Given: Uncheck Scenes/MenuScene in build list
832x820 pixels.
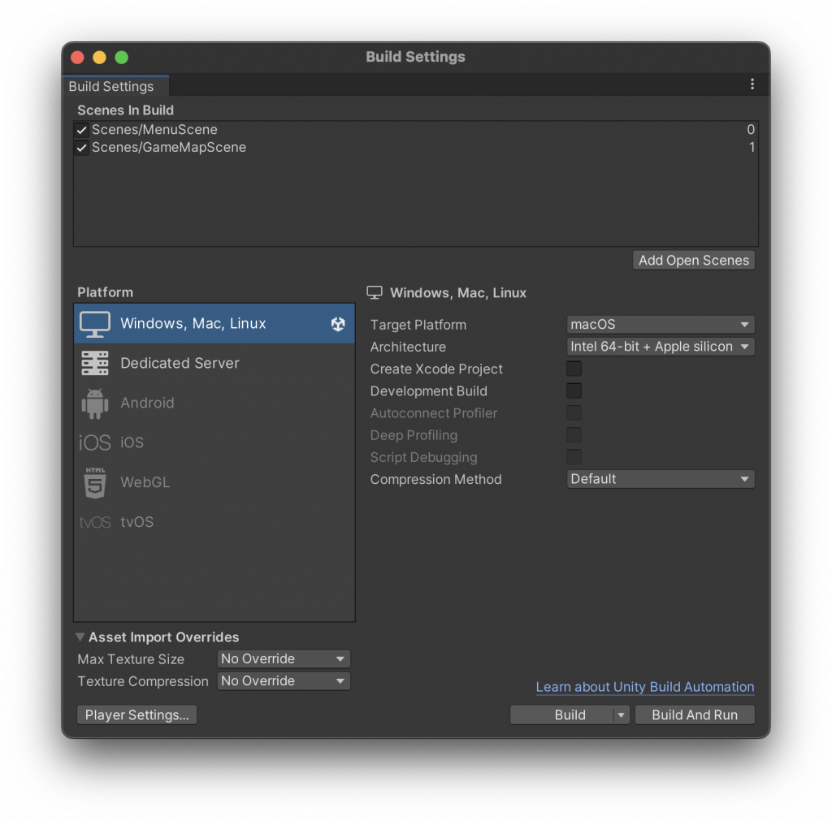Looking at the screenshot, I should tap(82, 130).
